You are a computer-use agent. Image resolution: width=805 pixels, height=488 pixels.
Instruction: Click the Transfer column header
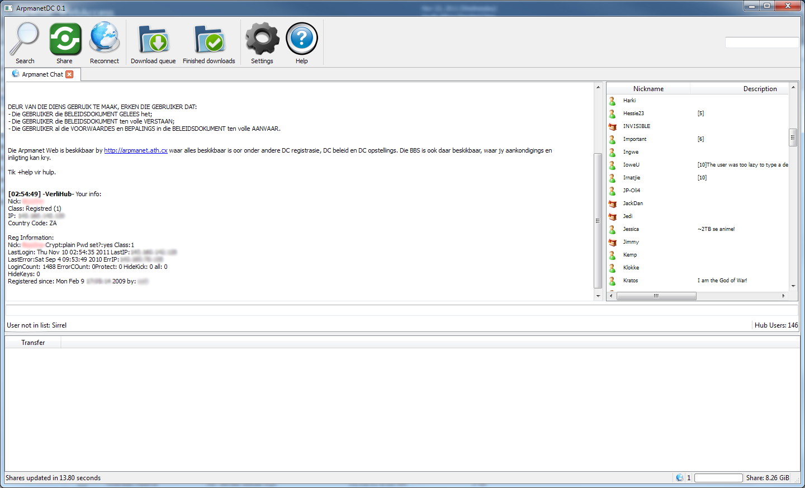point(33,343)
